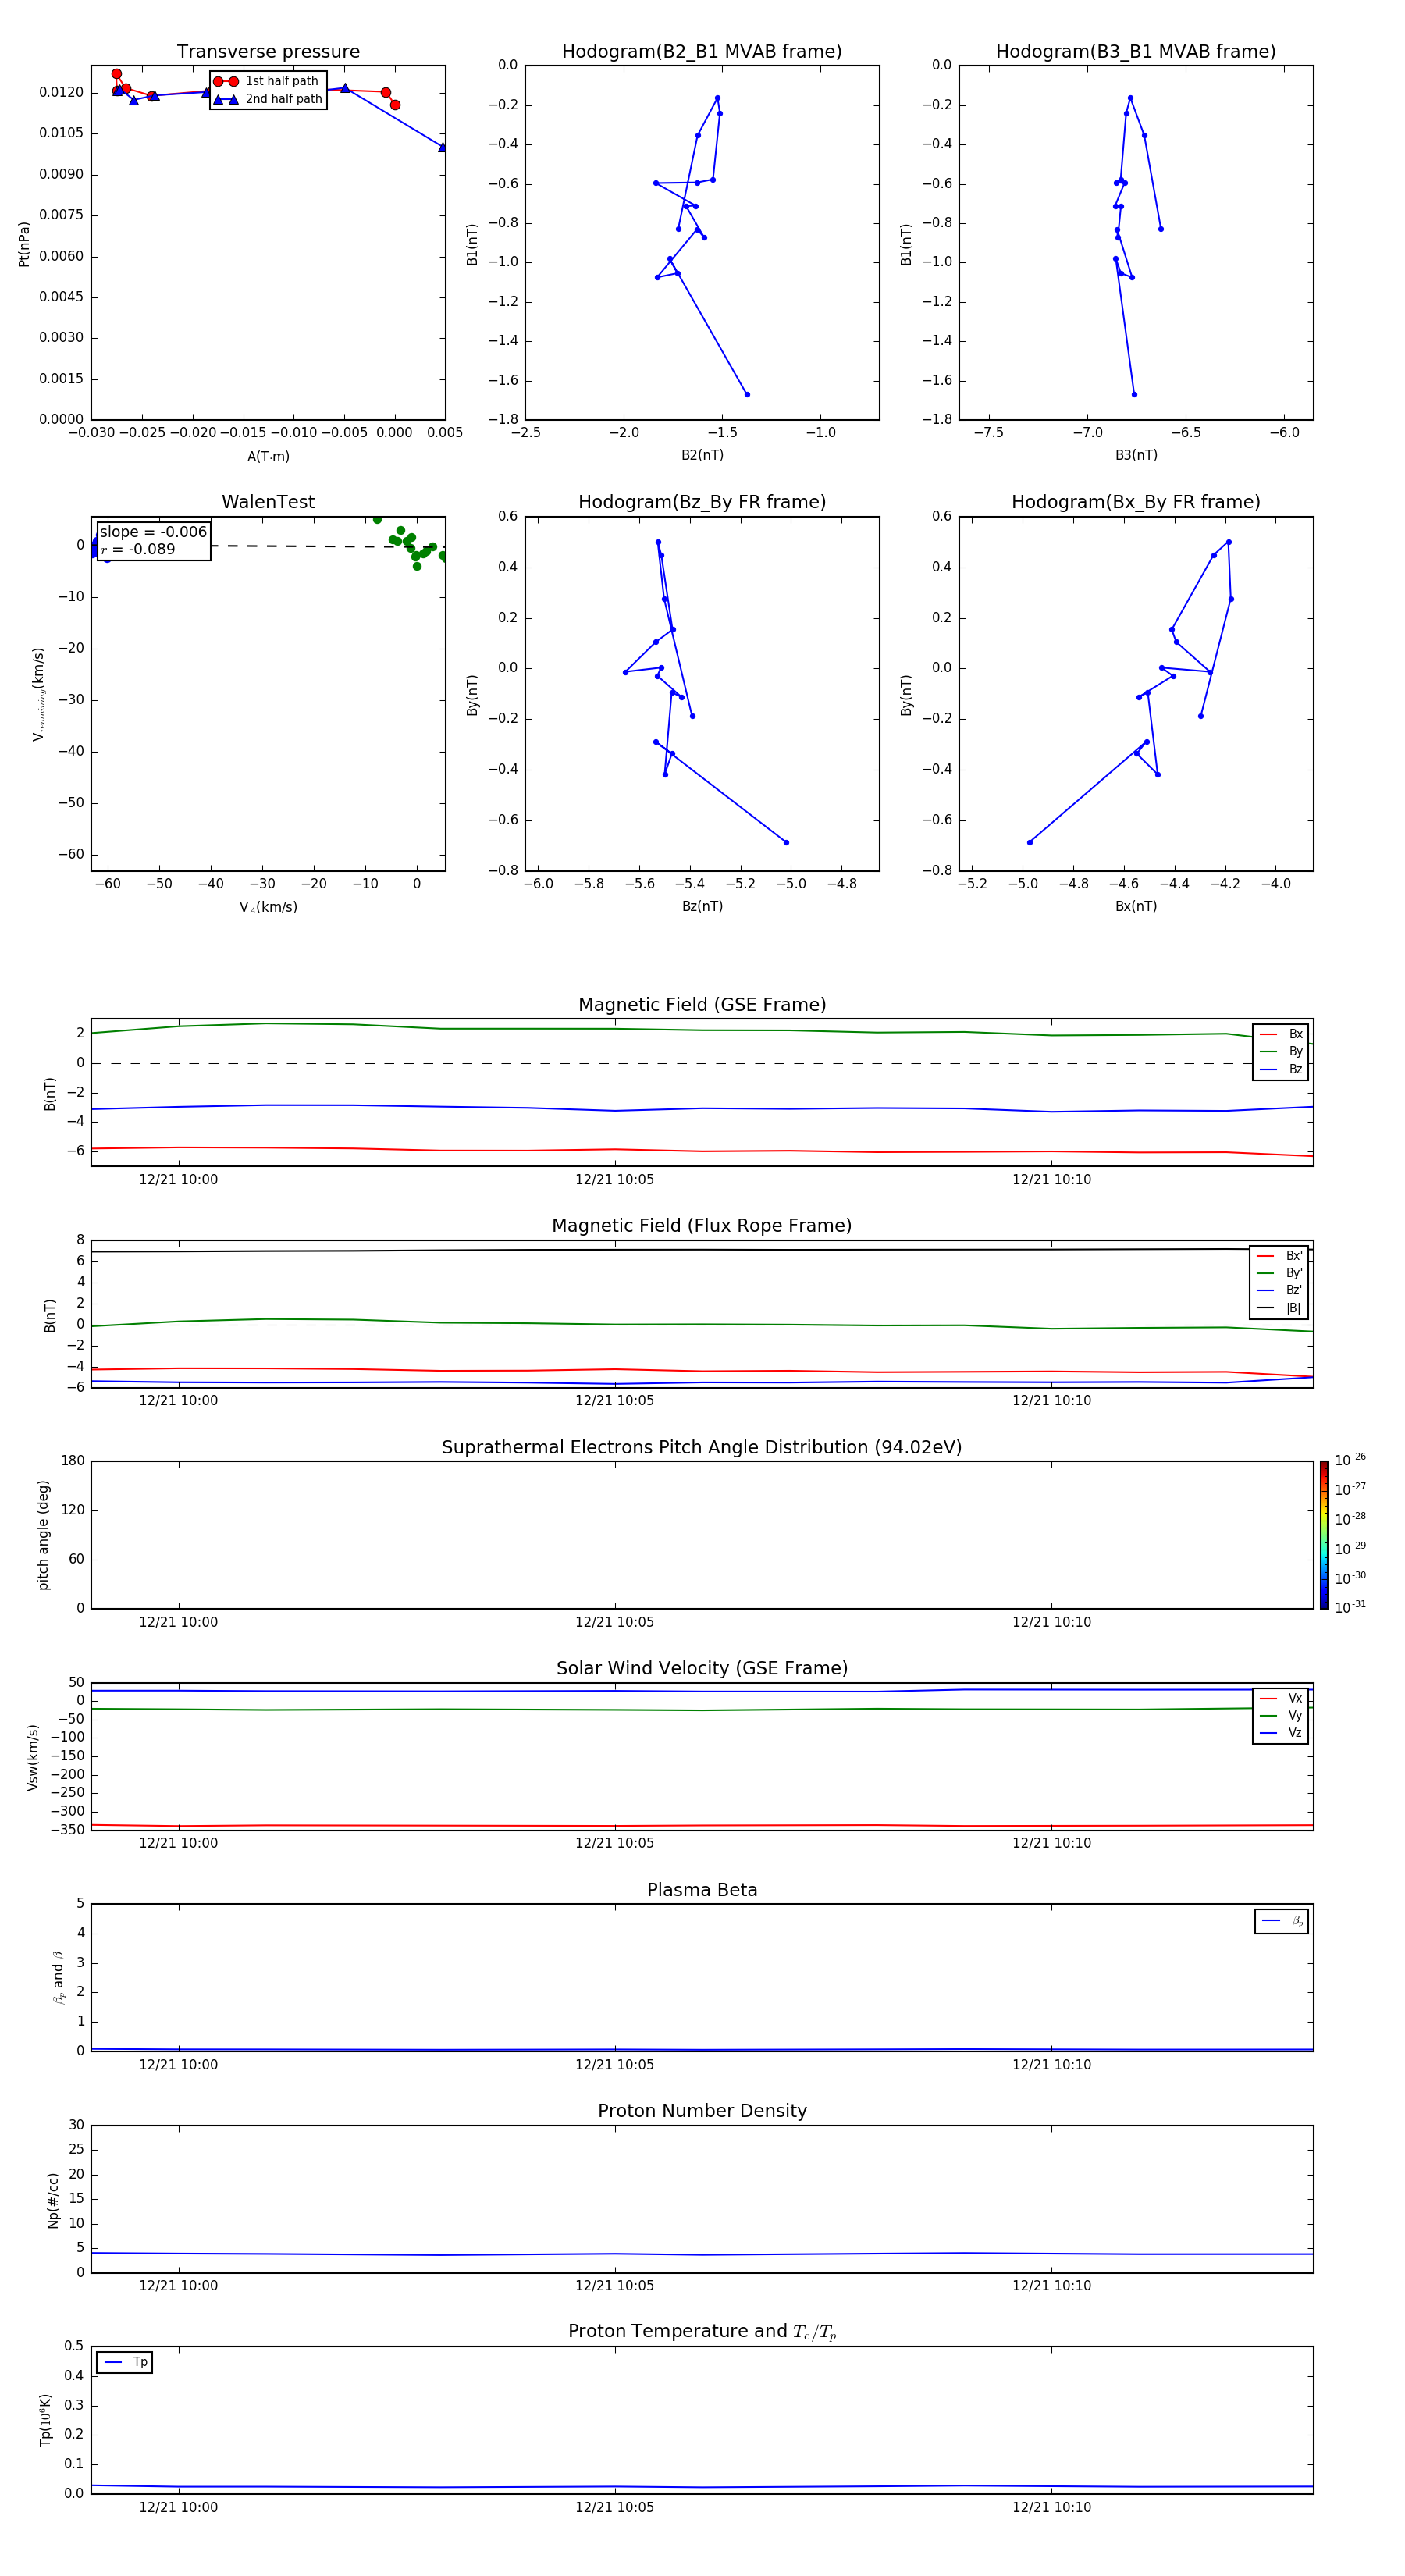Screen dimensions: 1405x2576
Task: Select the 0.0120 tick on Pt axis
Action: pos(62,92)
